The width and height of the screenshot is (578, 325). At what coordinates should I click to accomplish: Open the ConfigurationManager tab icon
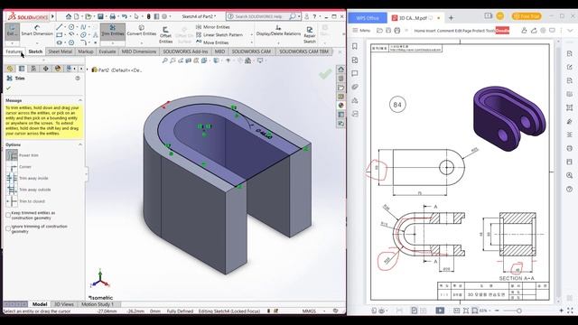tap(33, 69)
